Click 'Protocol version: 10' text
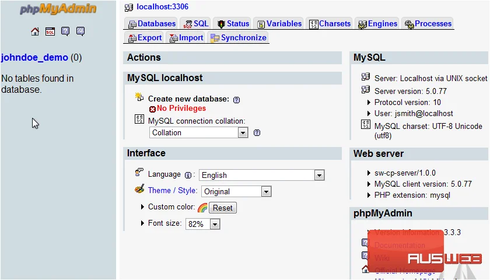 coord(408,103)
